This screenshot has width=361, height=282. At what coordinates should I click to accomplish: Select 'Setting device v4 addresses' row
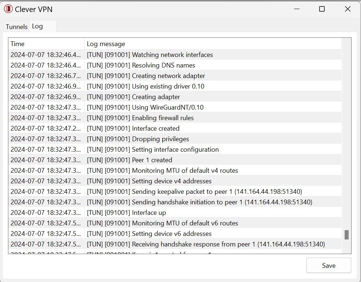pyautogui.click(x=175, y=181)
